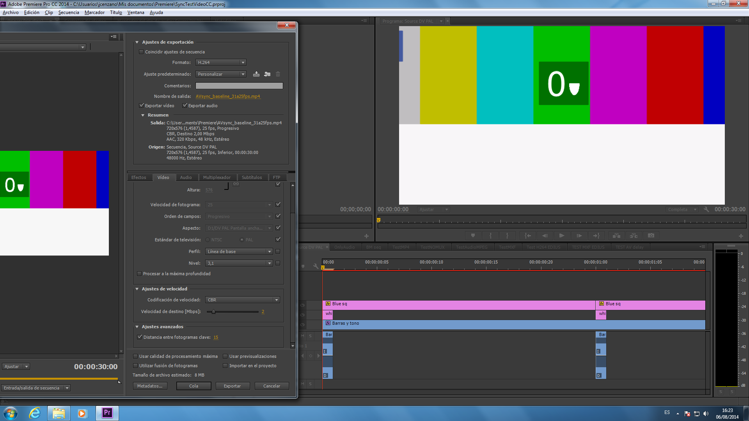
Task: Uncheck Exportar audio
Action: [185, 106]
